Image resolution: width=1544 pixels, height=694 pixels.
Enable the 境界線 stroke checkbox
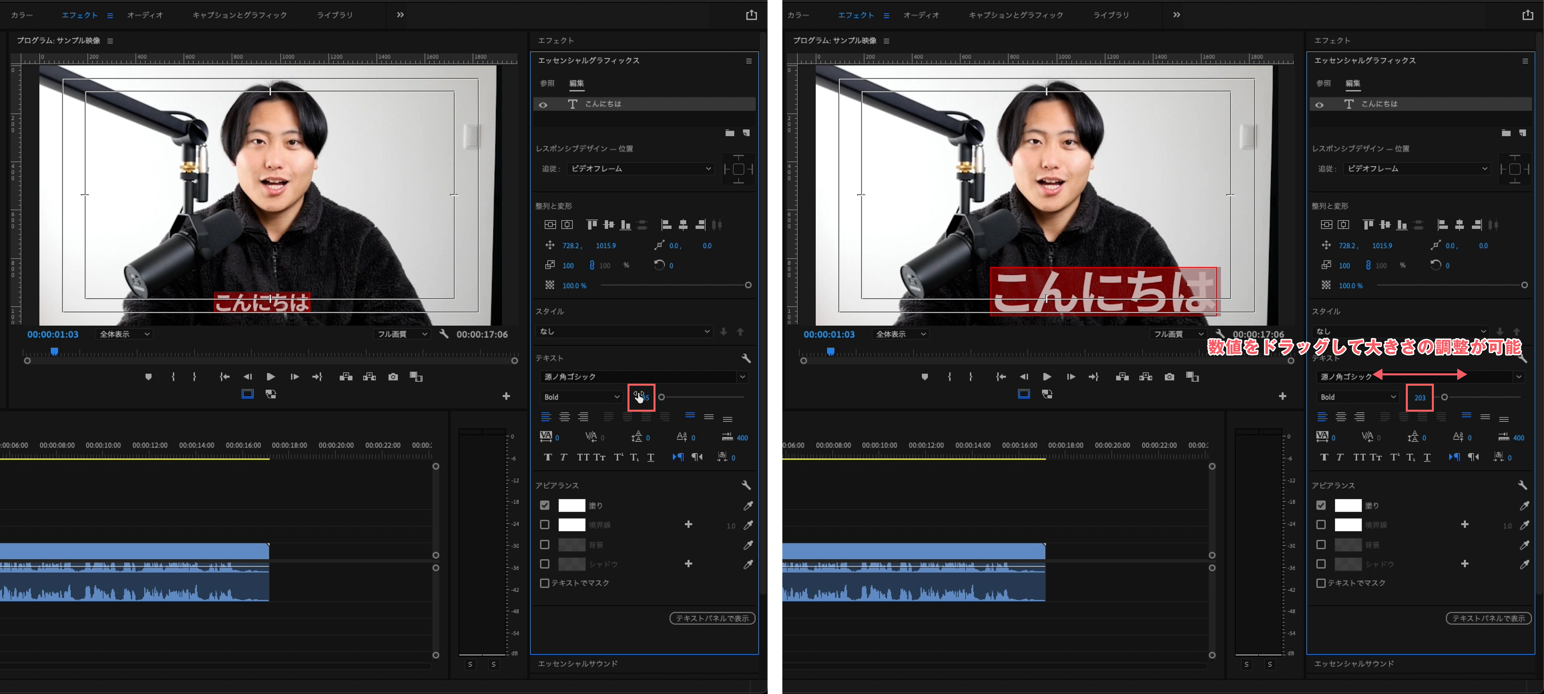[x=544, y=525]
